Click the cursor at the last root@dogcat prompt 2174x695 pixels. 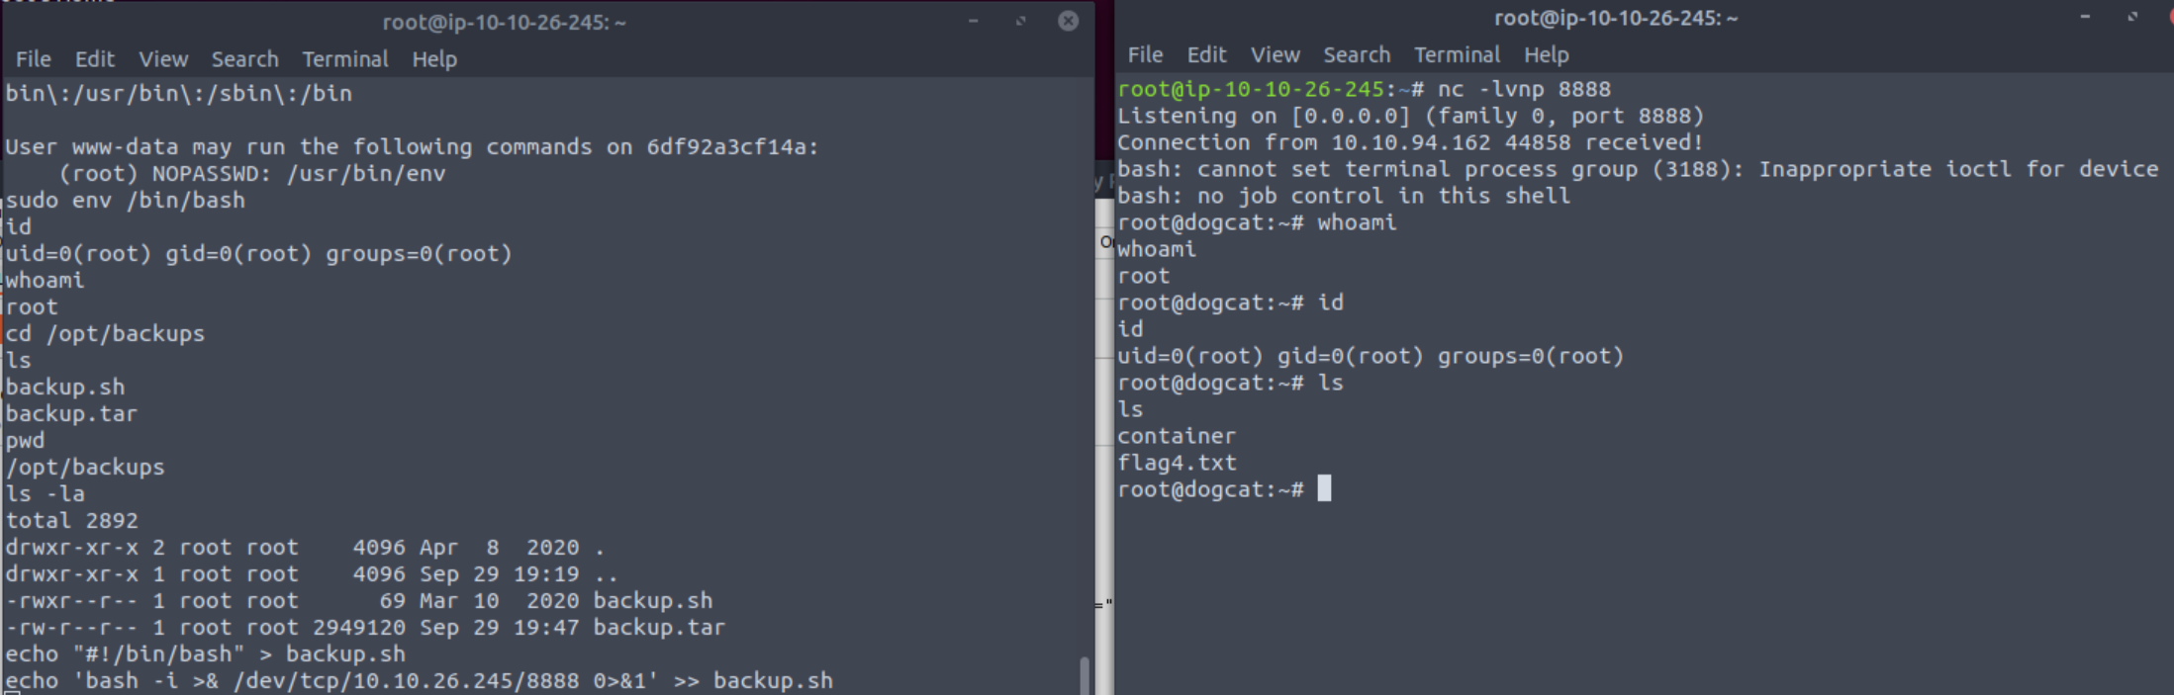pos(1324,488)
